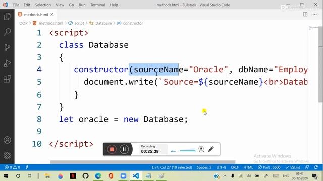This screenshot has height=181, width=323.
Task: Open the Selection menu
Action: 43,5
